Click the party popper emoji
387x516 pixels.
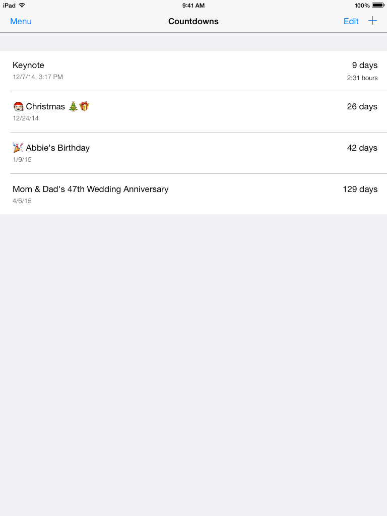[x=18, y=148]
